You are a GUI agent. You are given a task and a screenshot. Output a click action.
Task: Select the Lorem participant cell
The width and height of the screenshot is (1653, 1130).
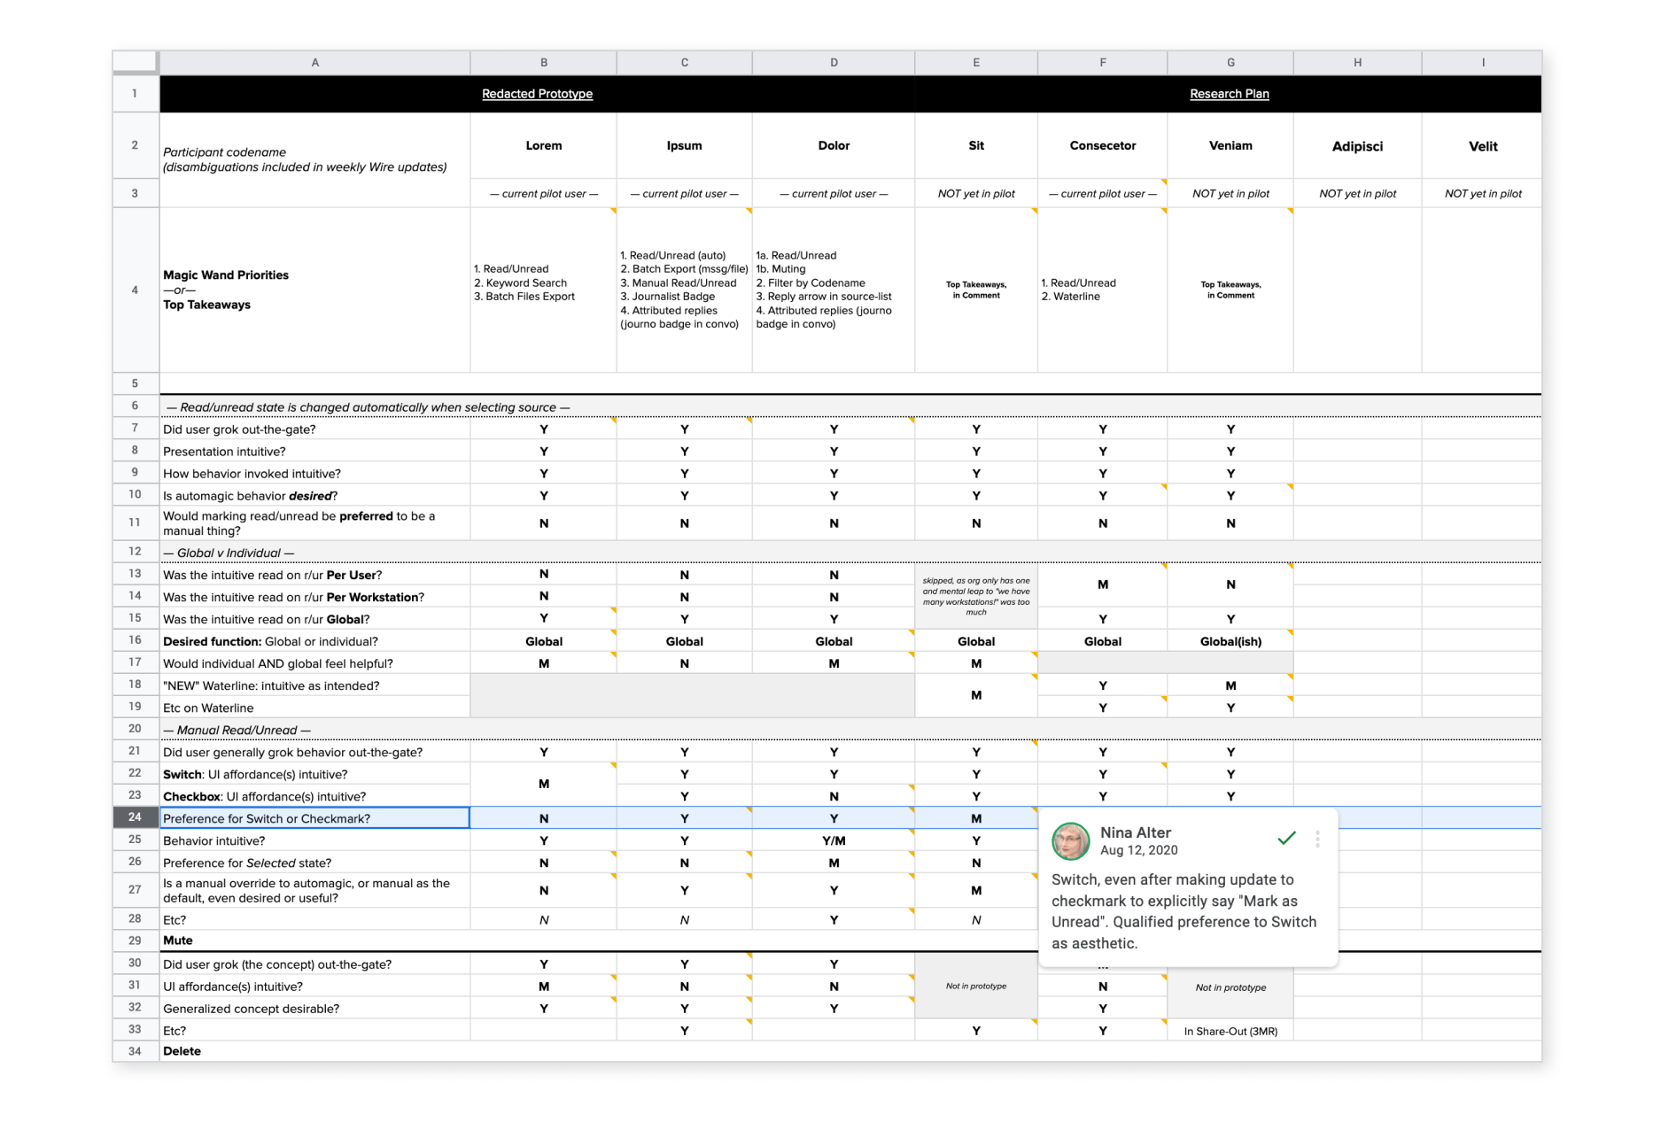click(x=543, y=145)
